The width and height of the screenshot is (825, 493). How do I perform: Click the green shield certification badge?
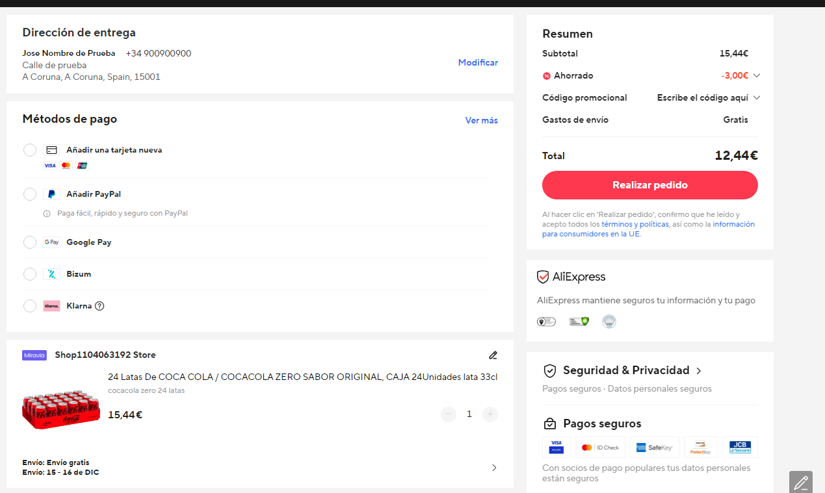point(579,321)
